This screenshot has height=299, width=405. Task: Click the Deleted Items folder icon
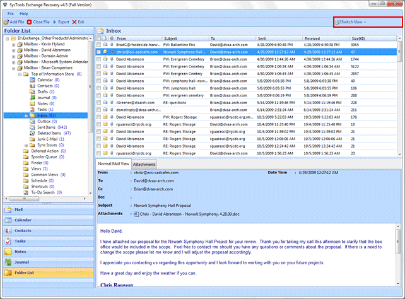tap(32, 133)
